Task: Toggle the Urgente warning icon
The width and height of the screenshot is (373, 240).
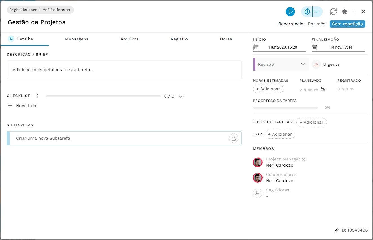Action: click(x=316, y=64)
